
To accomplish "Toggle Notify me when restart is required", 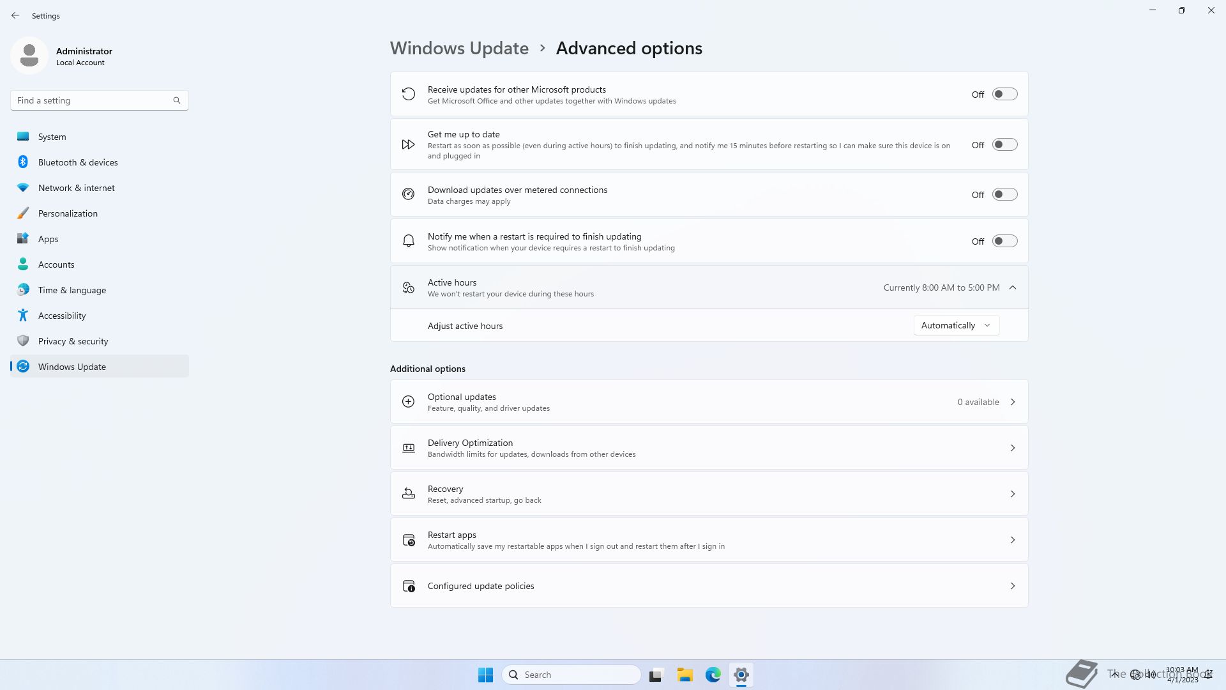I will coord(1004,241).
